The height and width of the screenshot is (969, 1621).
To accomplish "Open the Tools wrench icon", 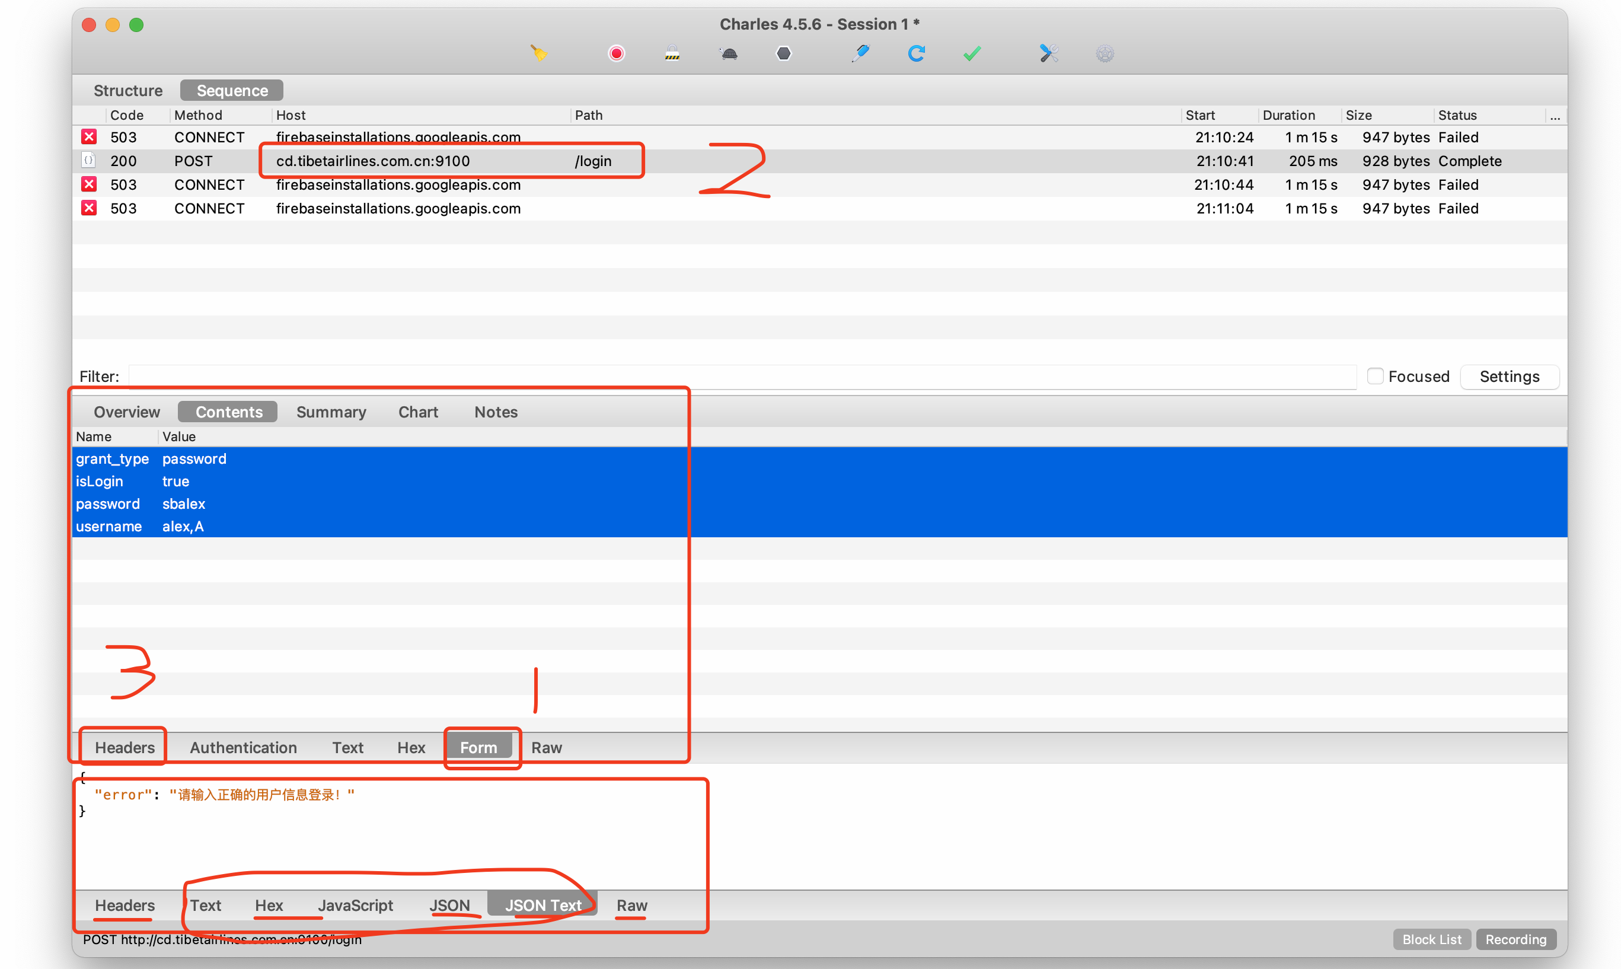I will point(1048,53).
